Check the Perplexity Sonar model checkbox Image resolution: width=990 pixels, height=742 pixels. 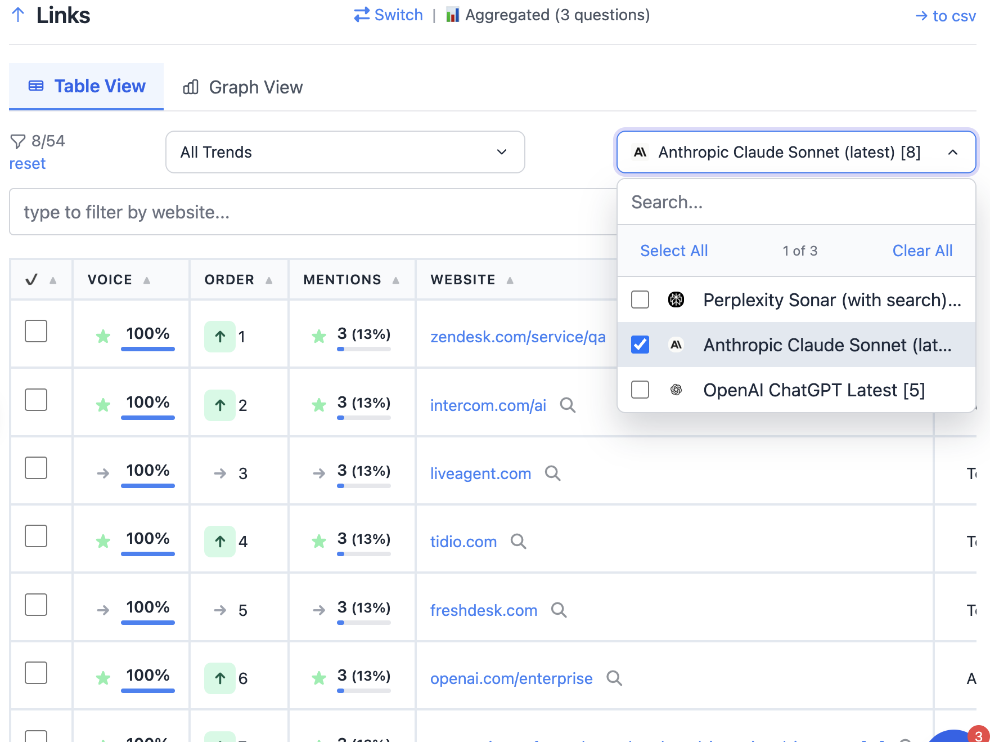[x=640, y=300]
